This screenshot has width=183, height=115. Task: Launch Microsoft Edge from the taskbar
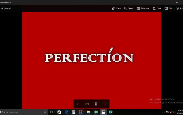[66, 112]
